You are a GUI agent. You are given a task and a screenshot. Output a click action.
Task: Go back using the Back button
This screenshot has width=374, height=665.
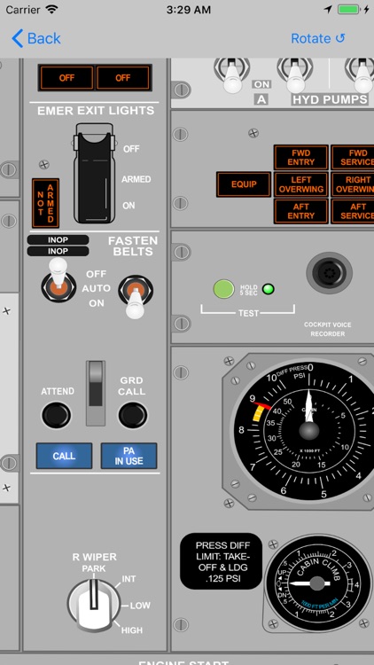click(x=36, y=39)
